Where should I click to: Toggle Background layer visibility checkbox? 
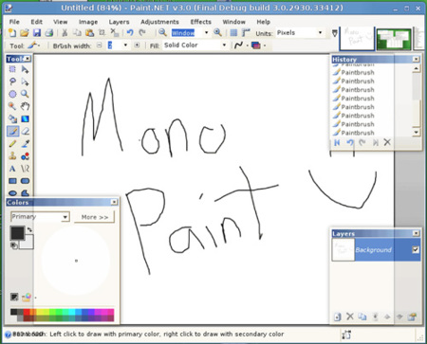coord(416,250)
